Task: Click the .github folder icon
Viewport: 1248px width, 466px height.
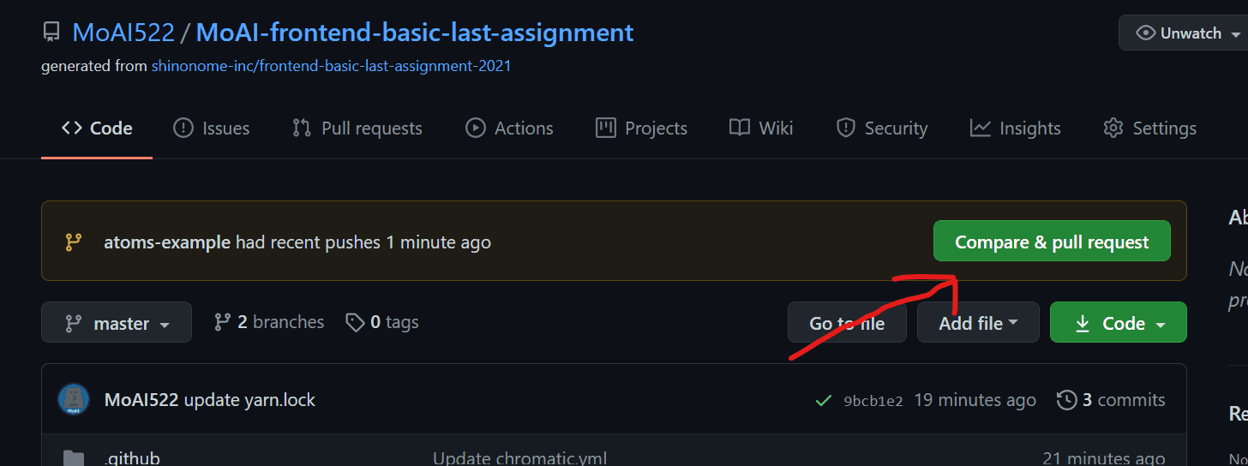Action: tap(74, 458)
